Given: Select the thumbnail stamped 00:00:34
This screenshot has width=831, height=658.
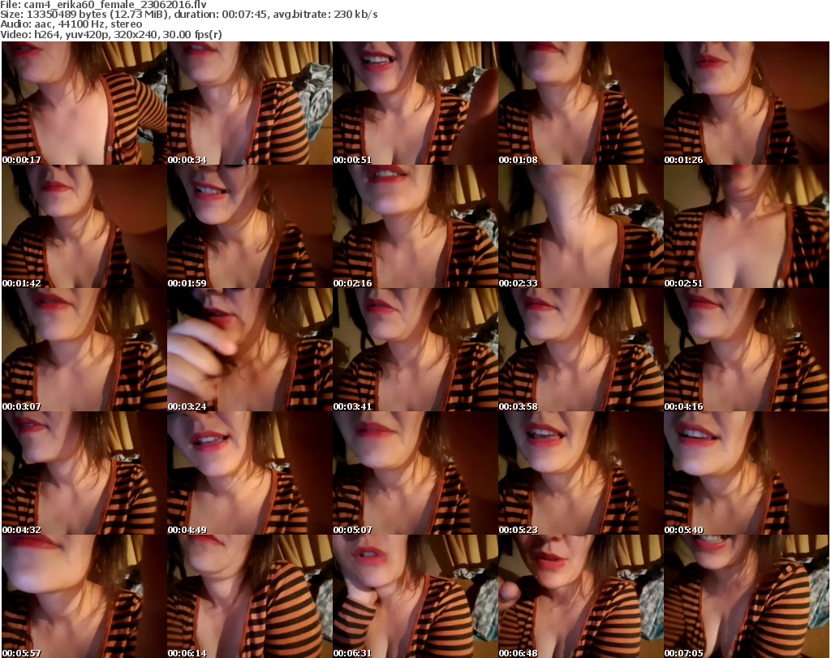Looking at the screenshot, I should pos(250,103).
